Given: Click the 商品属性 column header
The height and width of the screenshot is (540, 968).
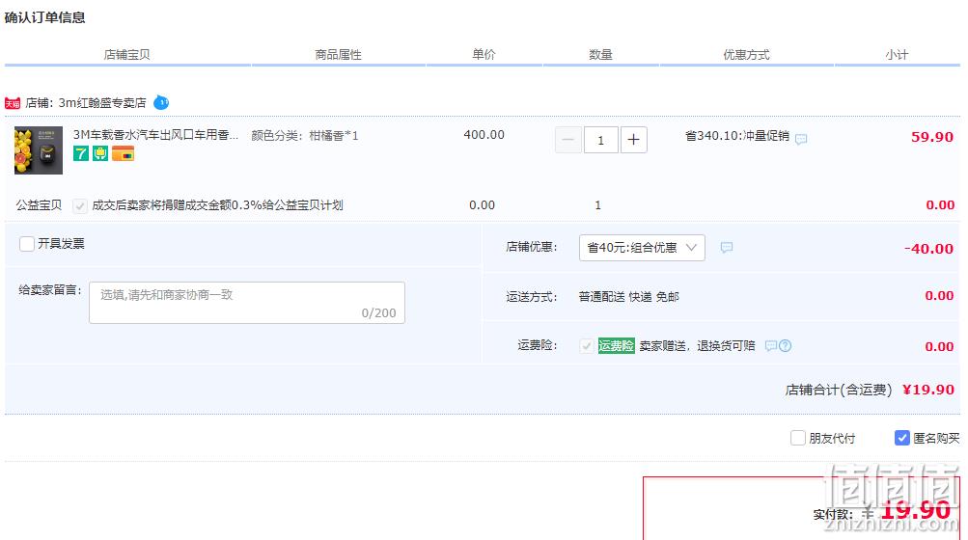Looking at the screenshot, I should [339, 55].
